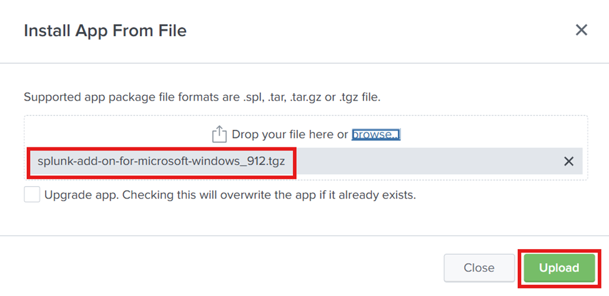Viewport: 609px width, 296px height.
Task: Click the .tgz extension of the file name
Action: tap(277, 161)
